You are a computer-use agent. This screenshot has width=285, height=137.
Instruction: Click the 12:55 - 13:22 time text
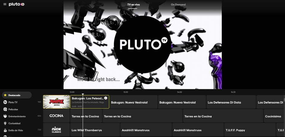click(77, 106)
